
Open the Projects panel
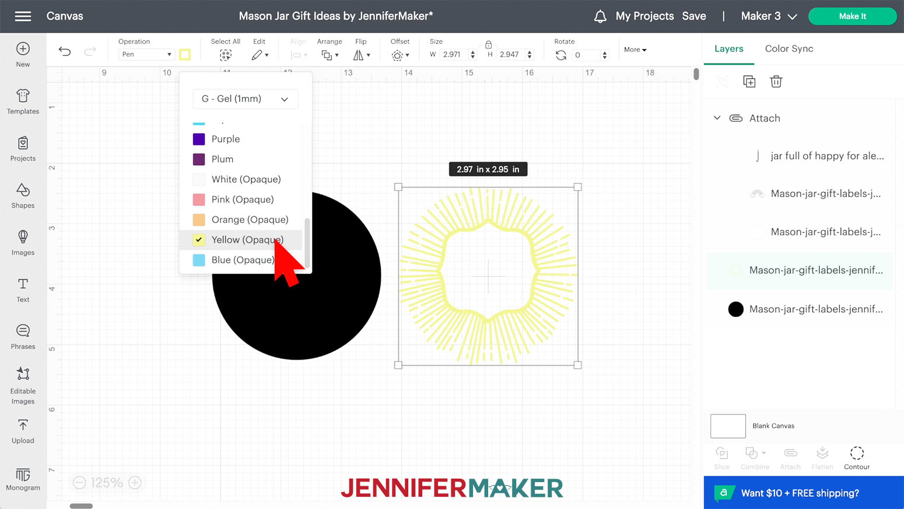pos(23,149)
